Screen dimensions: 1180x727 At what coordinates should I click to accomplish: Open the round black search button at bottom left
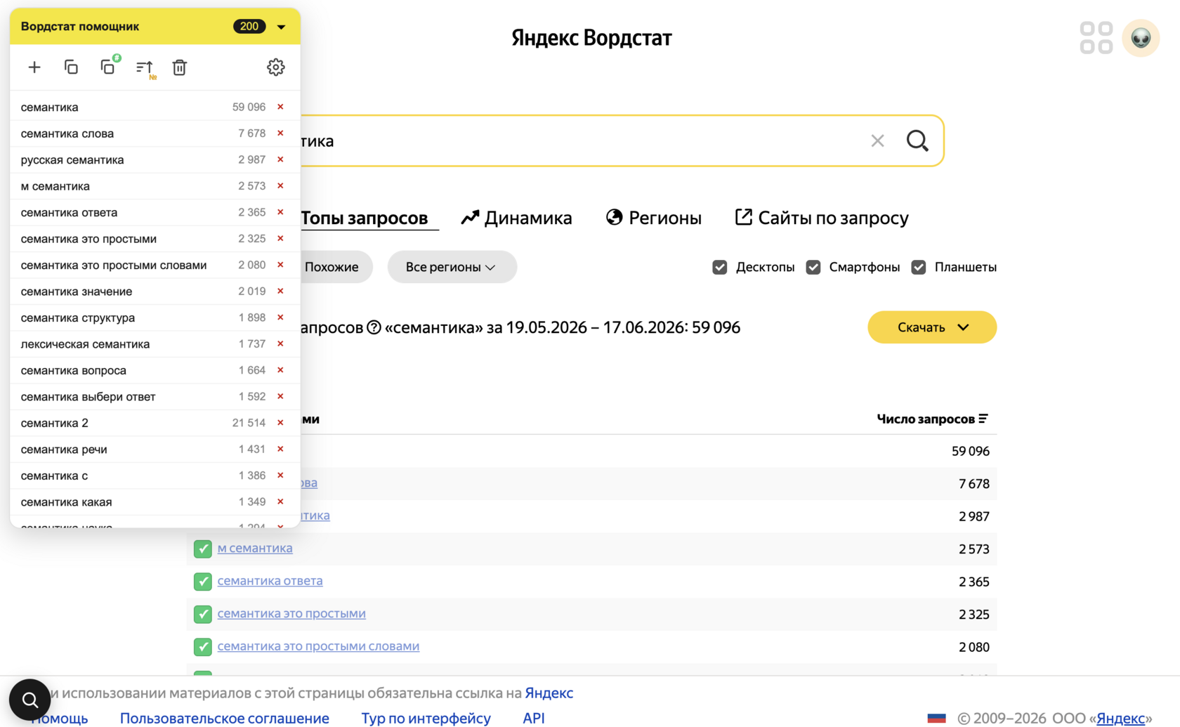tap(29, 700)
